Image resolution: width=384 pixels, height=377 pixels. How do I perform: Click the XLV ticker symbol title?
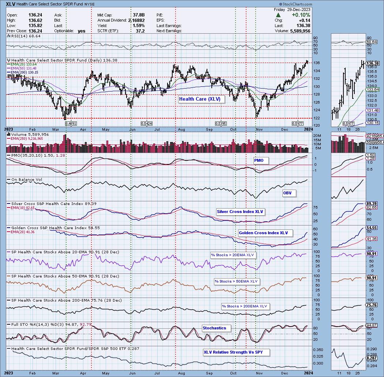click(x=11, y=4)
